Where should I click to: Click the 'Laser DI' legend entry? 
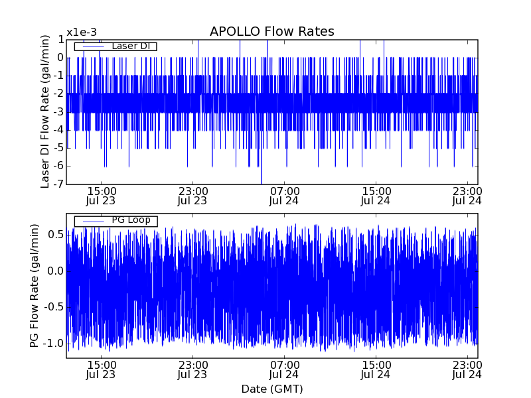115,46
